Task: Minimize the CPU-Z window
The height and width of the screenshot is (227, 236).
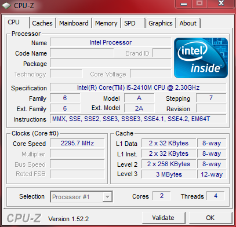Action: (184, 3)
